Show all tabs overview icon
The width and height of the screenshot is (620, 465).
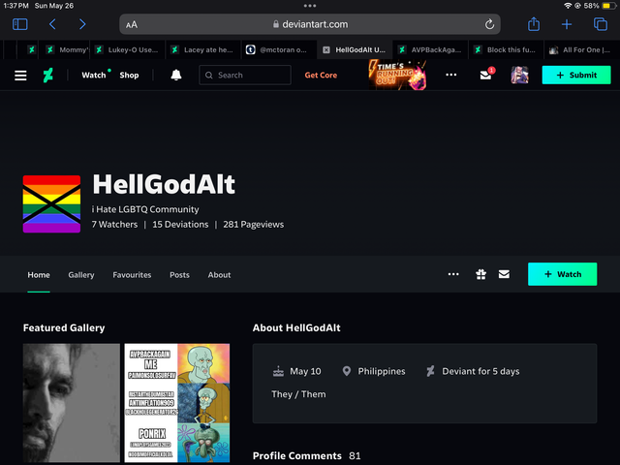coord(601,24)
